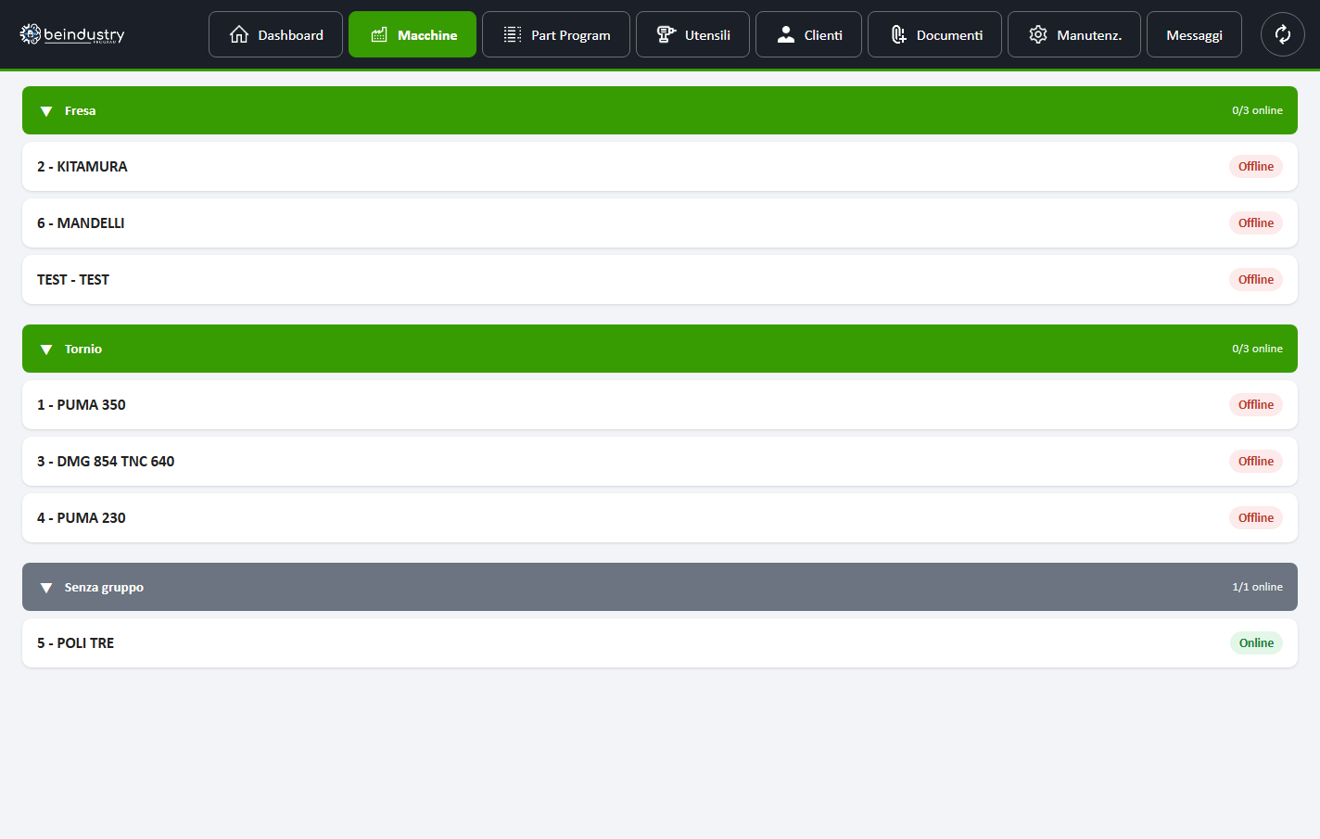Click the Clienti person icon
The image size is (1320, 839).
click(786, 34)
